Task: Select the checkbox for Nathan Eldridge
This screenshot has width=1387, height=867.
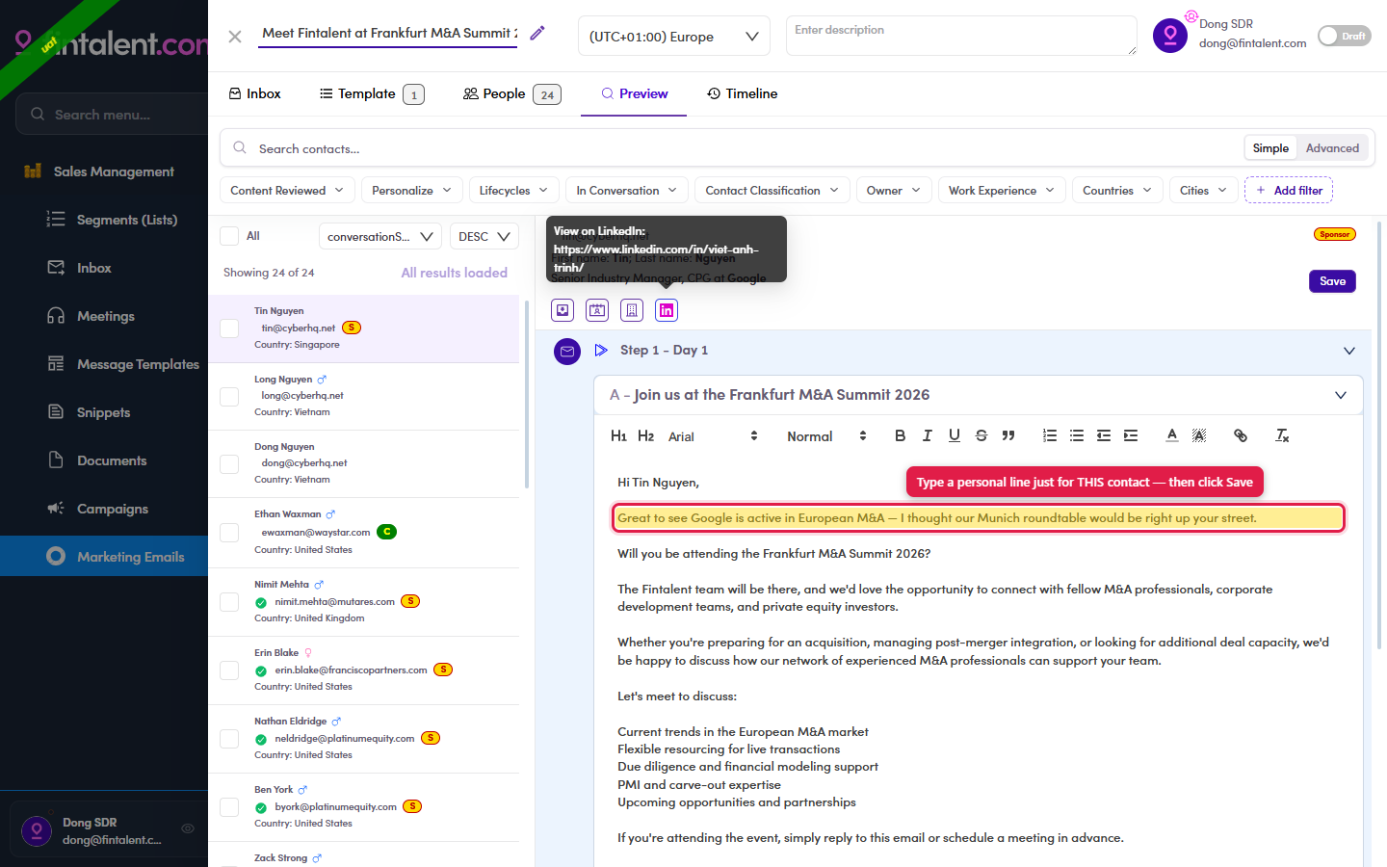Action: tap(229, 739)
